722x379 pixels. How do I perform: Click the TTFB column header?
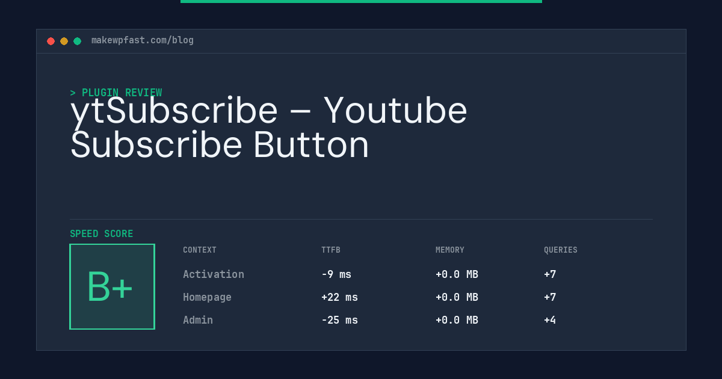click(x=331, y=250)
